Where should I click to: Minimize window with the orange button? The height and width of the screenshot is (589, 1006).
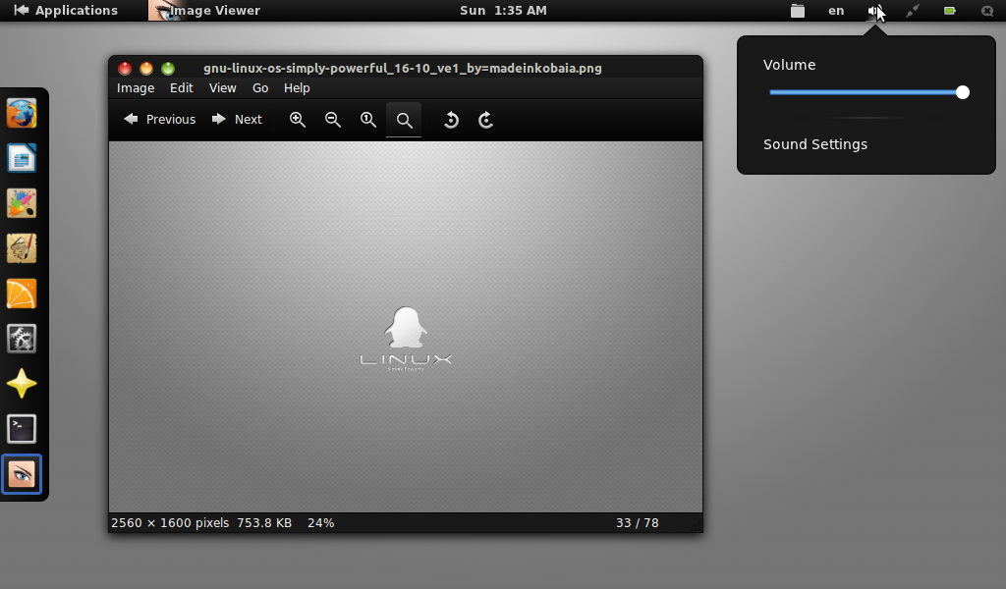[146, 68]
